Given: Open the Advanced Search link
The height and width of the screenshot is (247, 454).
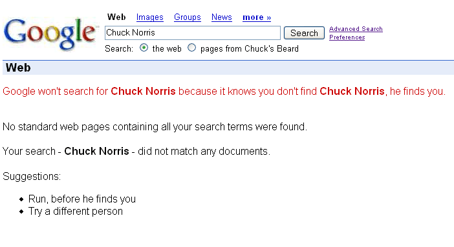Looking at the screenshot, I should tap(356, 29).
